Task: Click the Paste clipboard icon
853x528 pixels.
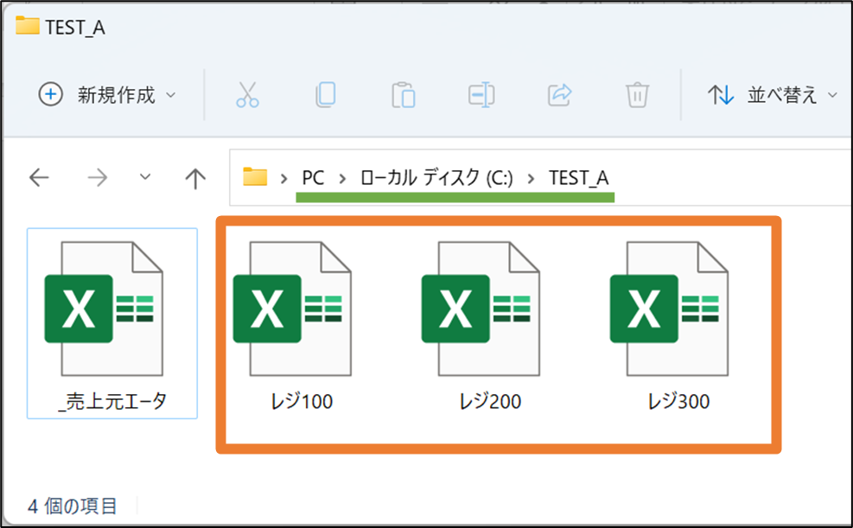Action: click(x=403, y=94)
